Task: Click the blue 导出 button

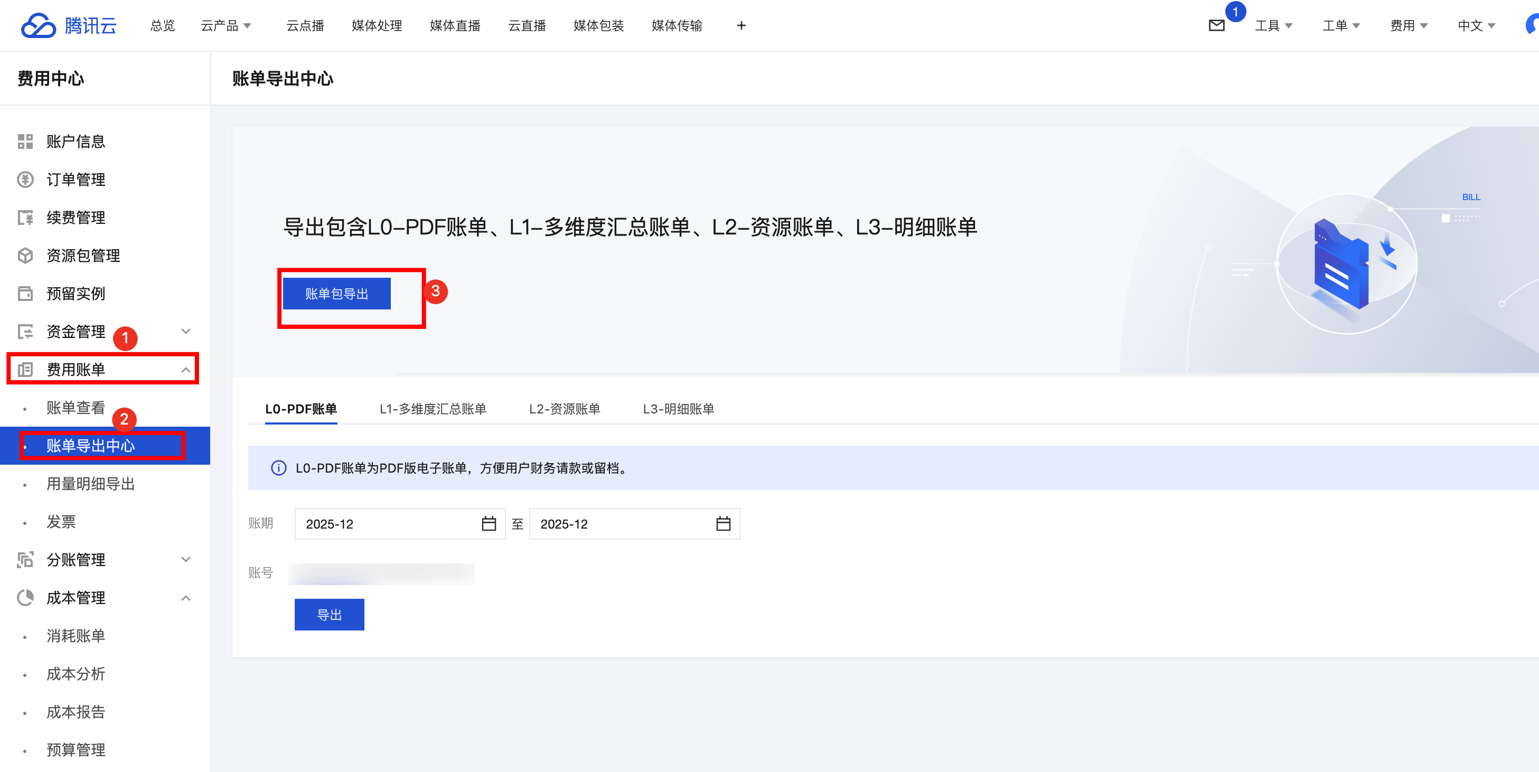Action: point(329,615)
